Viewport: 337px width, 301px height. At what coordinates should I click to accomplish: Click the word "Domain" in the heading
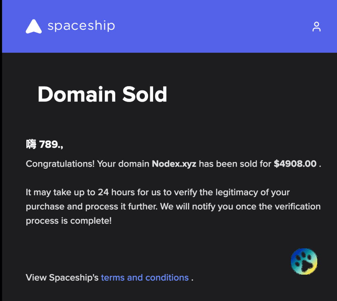pos(77,95)
